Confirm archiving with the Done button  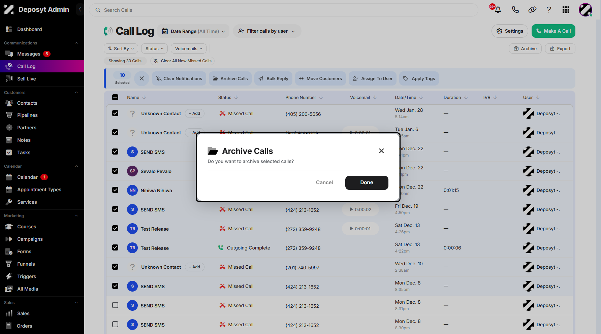367,182
